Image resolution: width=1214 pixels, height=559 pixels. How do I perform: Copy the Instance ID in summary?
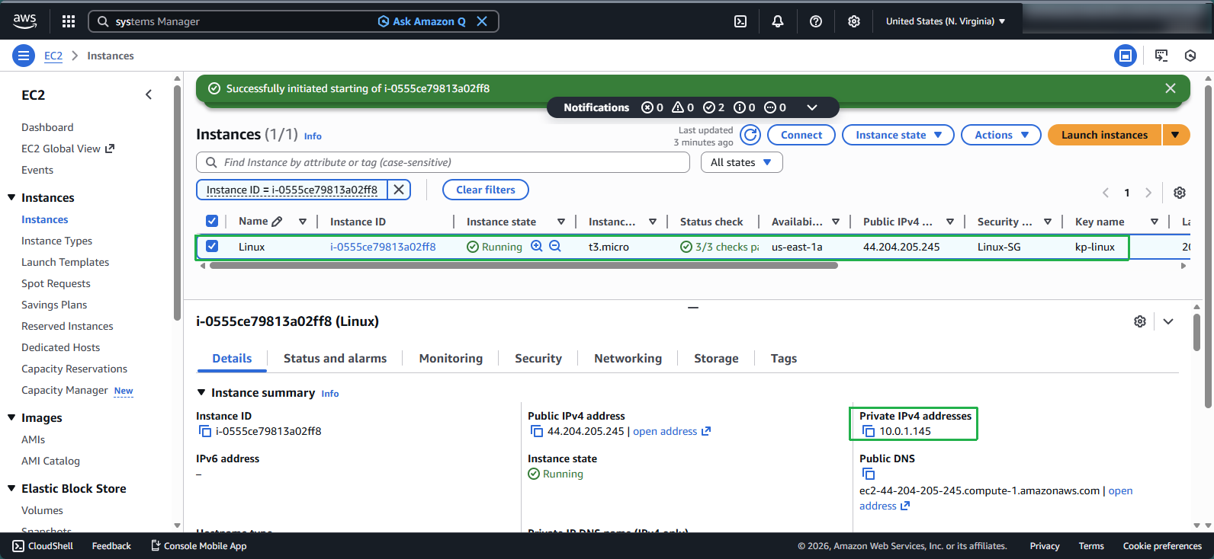[205, 431]
